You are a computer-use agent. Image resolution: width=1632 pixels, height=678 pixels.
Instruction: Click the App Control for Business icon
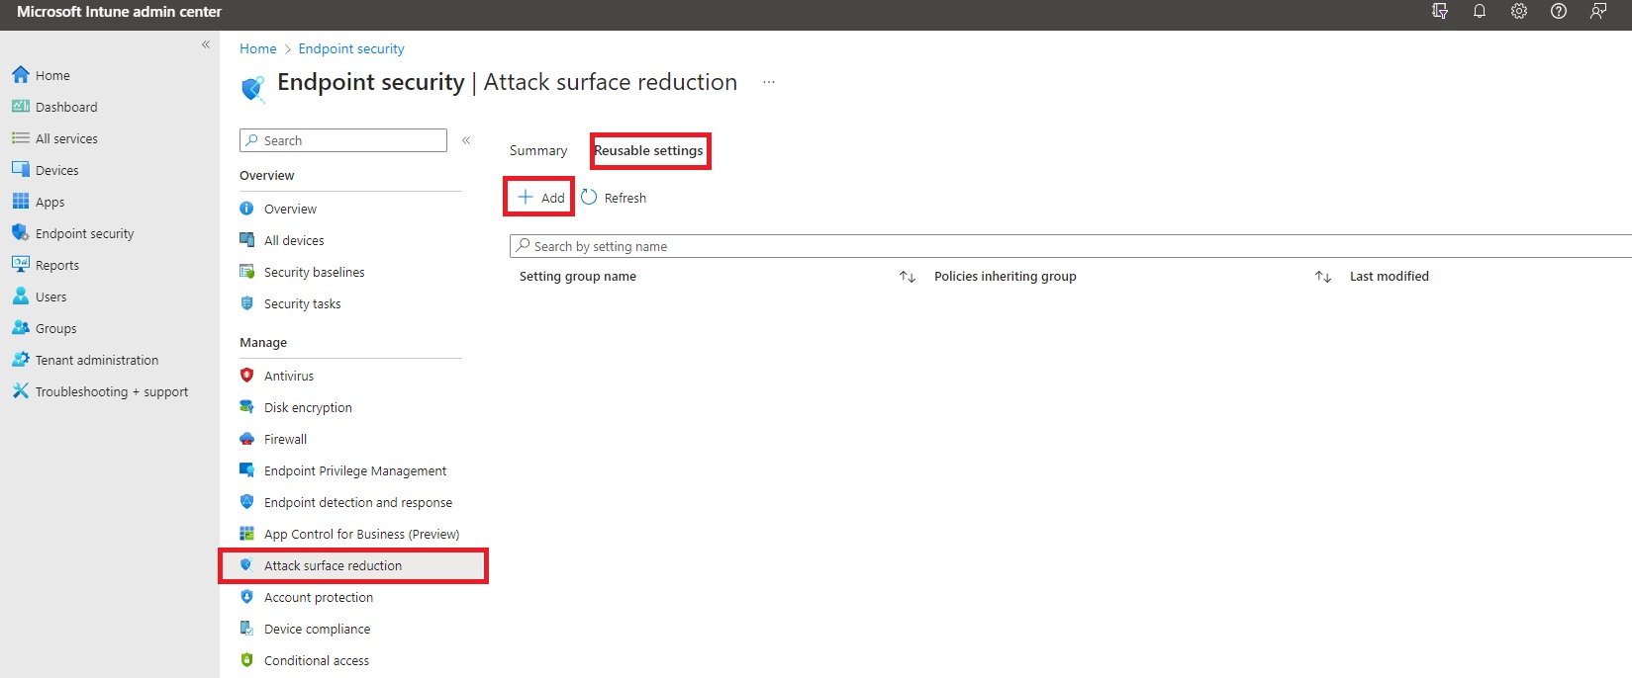pos(247,534)
